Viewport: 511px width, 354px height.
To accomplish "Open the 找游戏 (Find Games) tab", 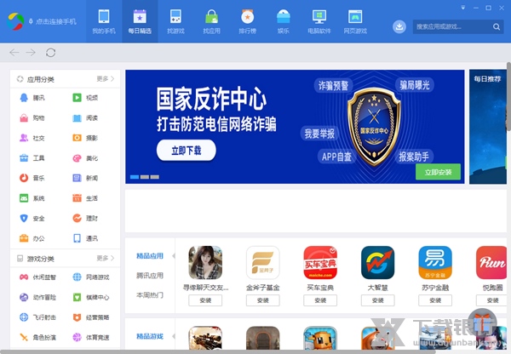I will coord(175,21).
